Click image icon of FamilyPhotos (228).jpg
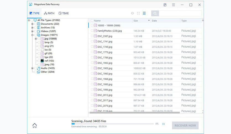Screen dimensions: 231x134 [x=95, y=31]
